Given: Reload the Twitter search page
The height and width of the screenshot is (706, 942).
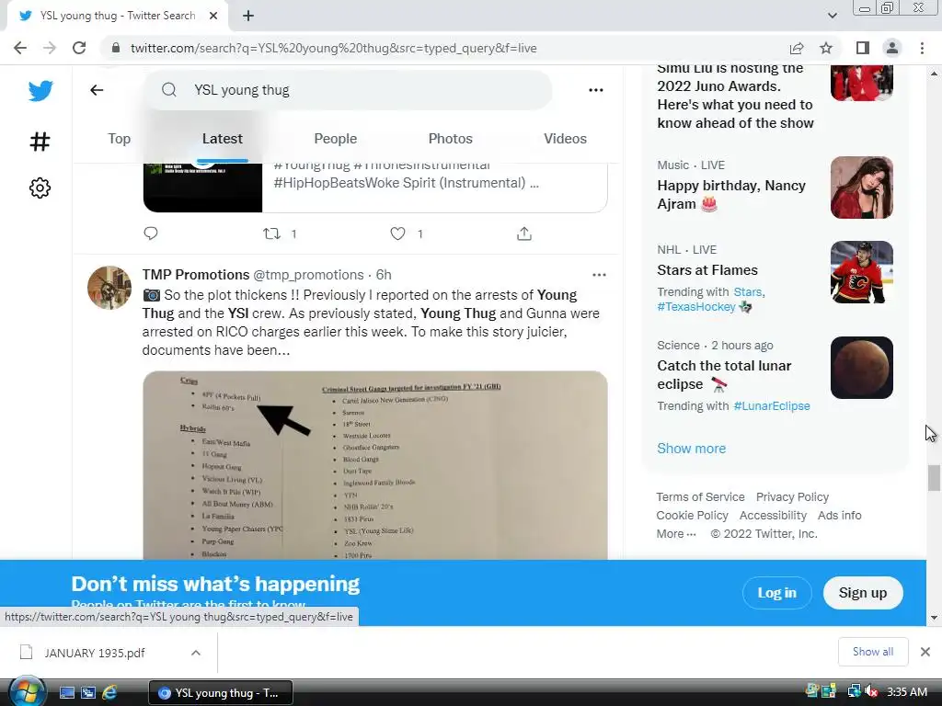Looking at the screenshot, I should [x=79, y=48].
